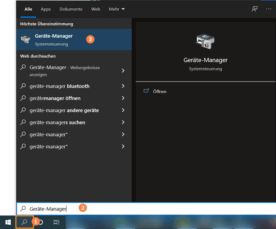The width and height of the screenshot is (276, 229).
Task: Switch to the Web tab
Action: tap(95, 9)
